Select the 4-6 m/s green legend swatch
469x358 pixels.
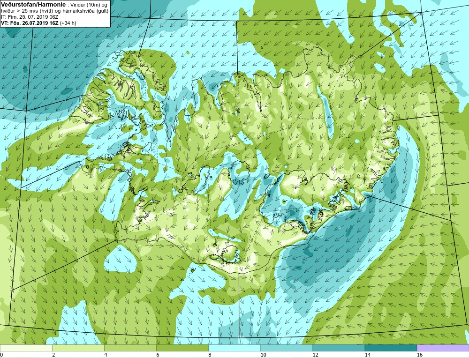130,348
